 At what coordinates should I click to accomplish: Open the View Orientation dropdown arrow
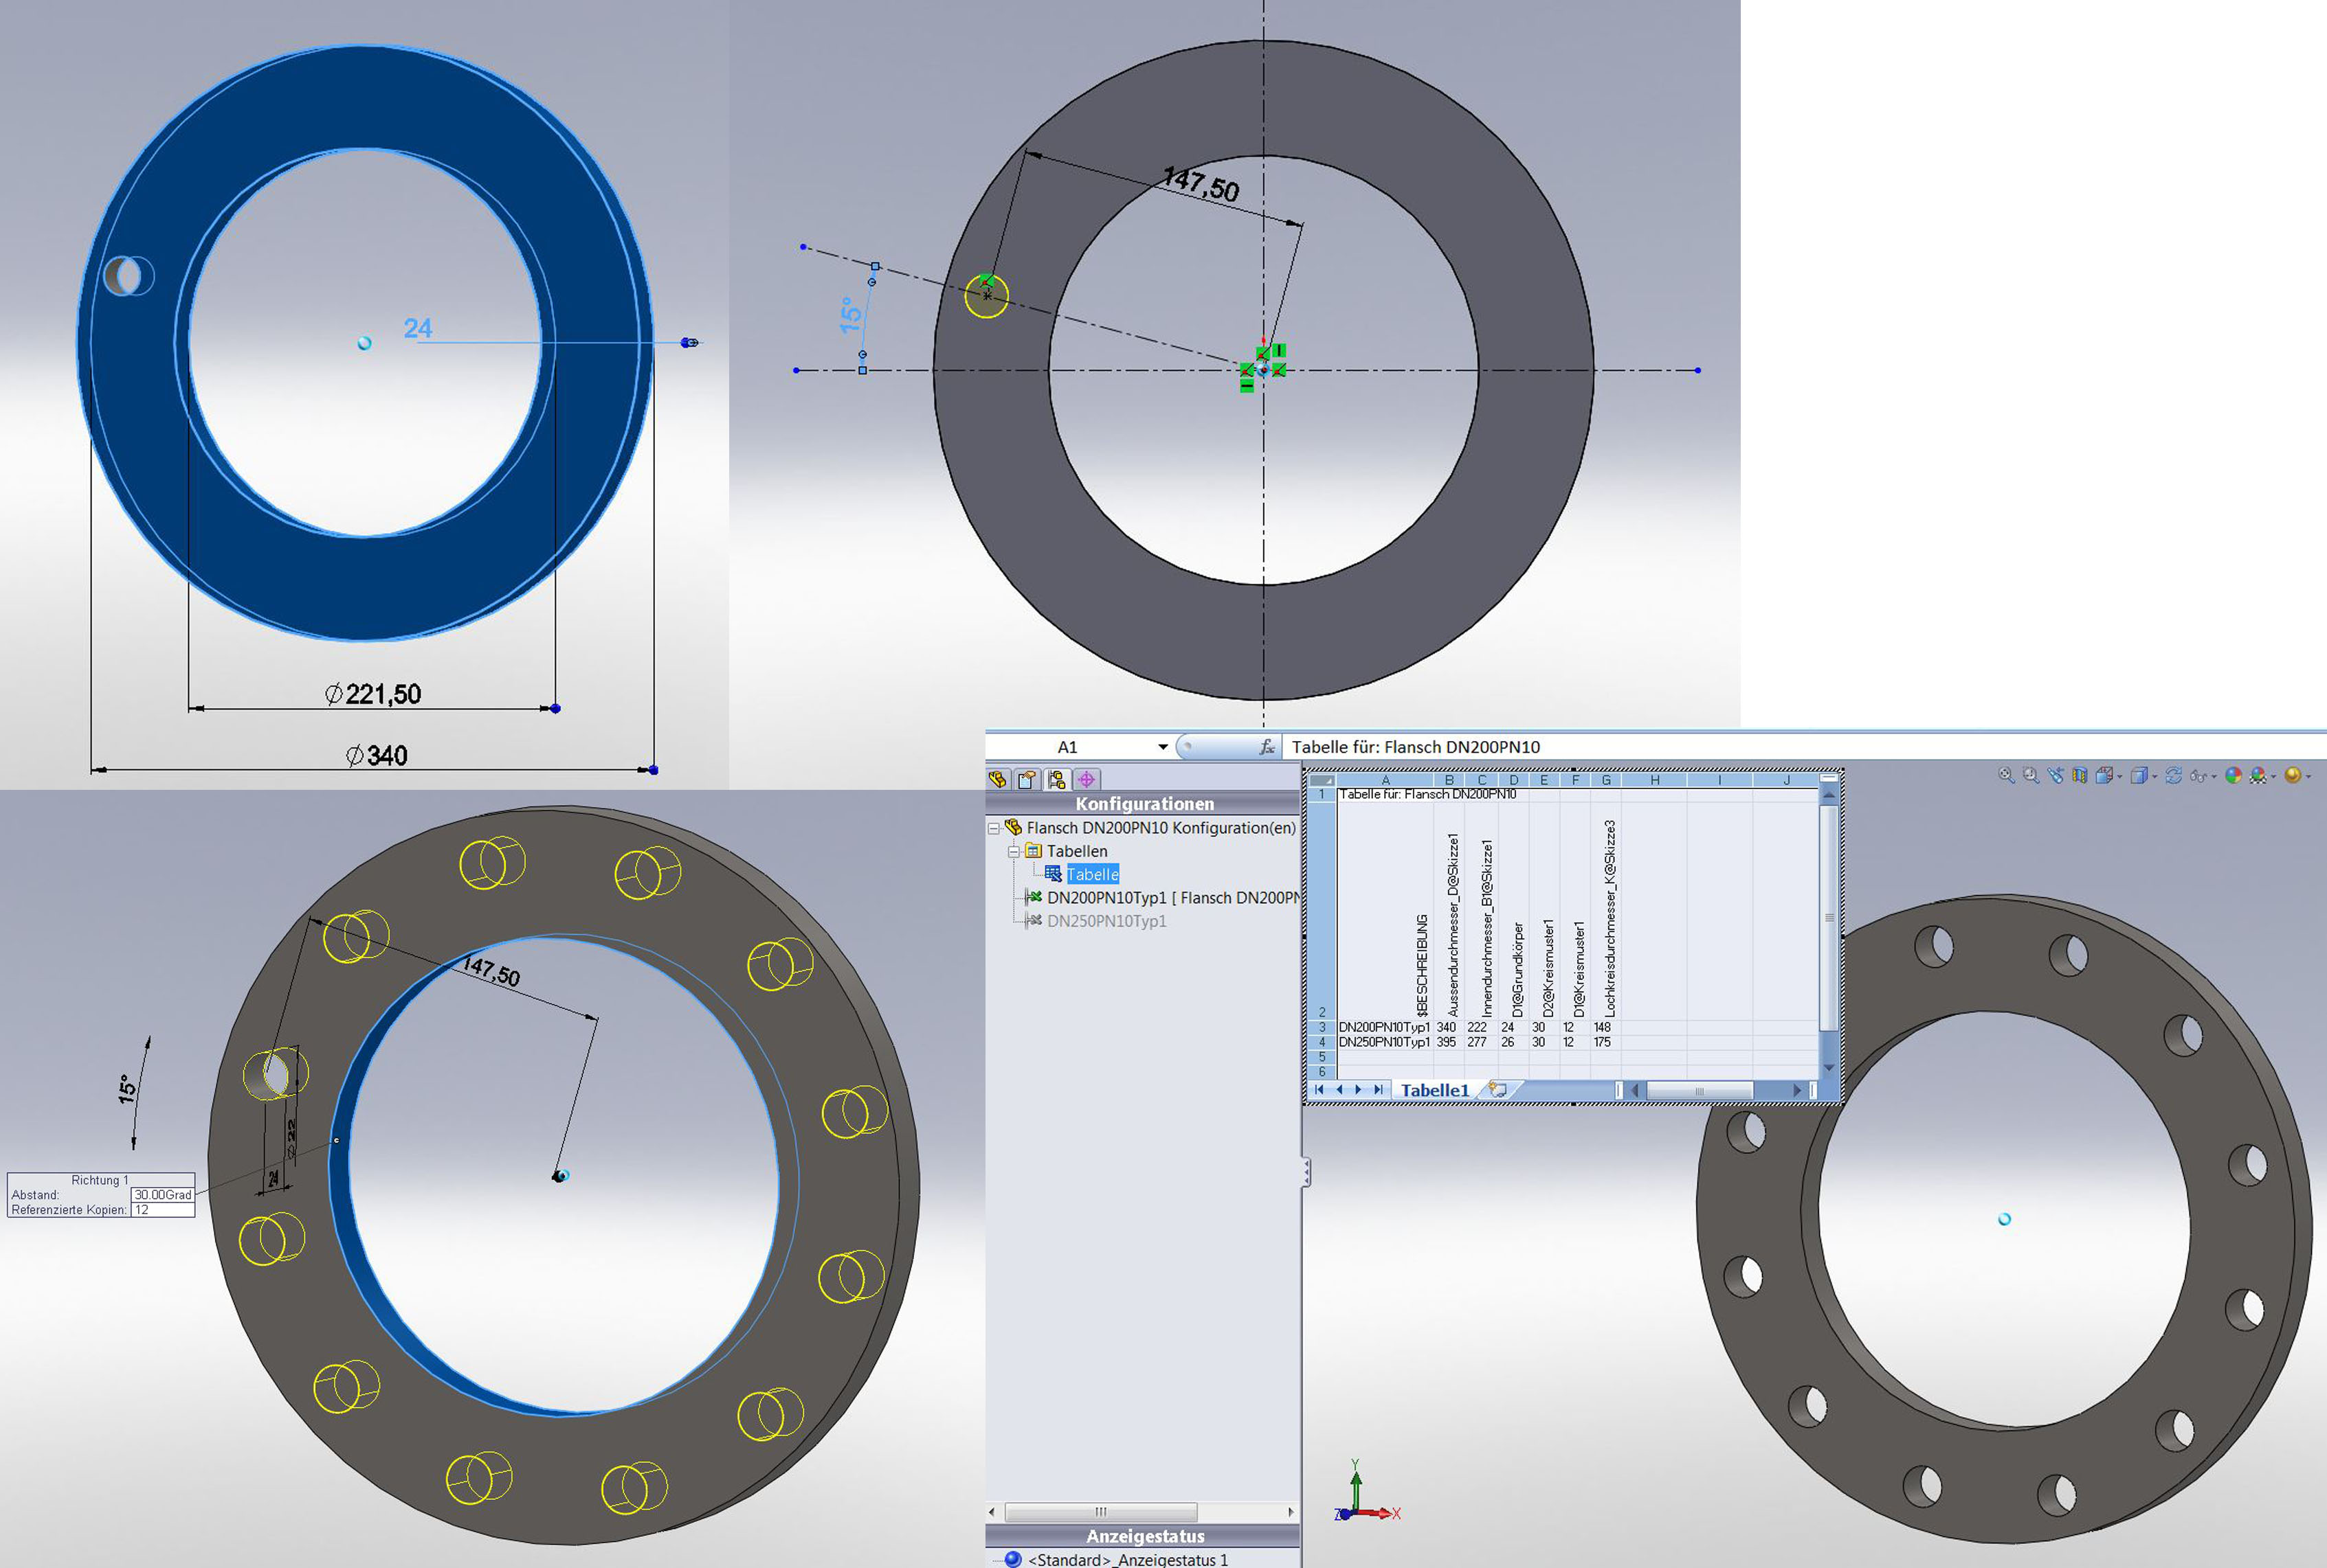(x=2120, y=777)
